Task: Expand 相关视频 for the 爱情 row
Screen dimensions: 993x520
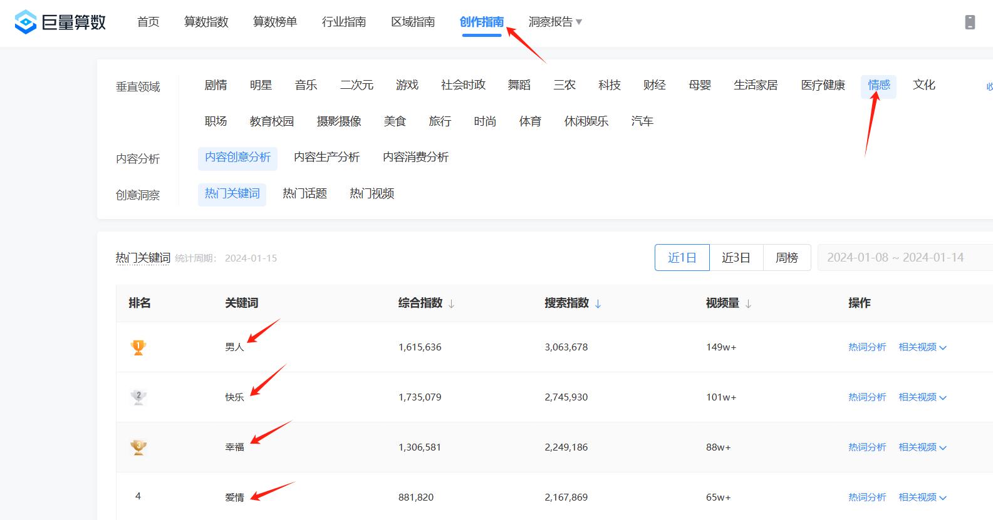Action: click(x=922, y=497)
